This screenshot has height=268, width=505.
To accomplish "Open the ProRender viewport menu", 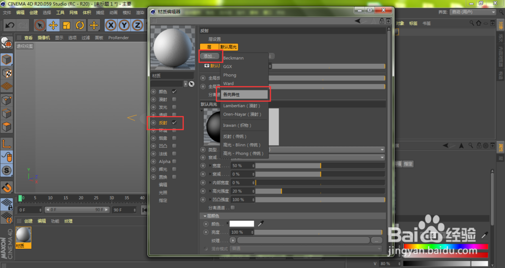I will click(x=119, y=38).
